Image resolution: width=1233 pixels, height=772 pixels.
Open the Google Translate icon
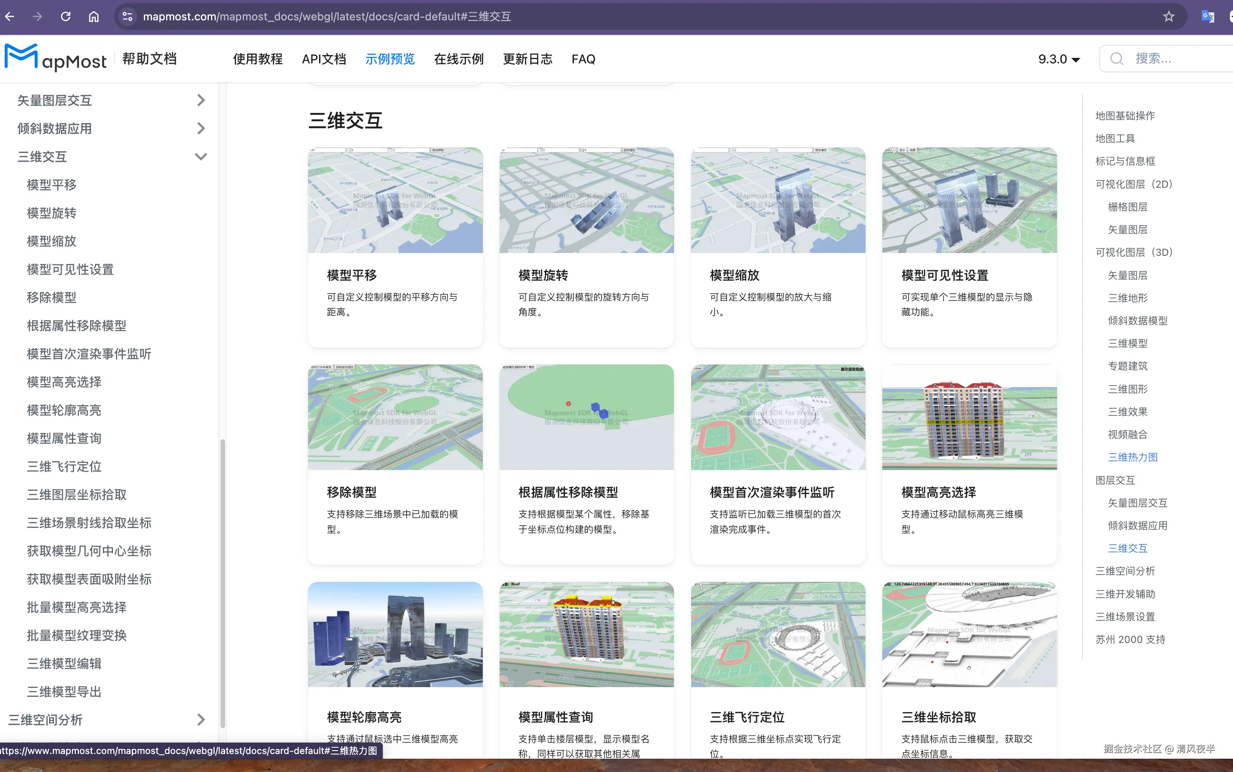(x=1208, y=16)
